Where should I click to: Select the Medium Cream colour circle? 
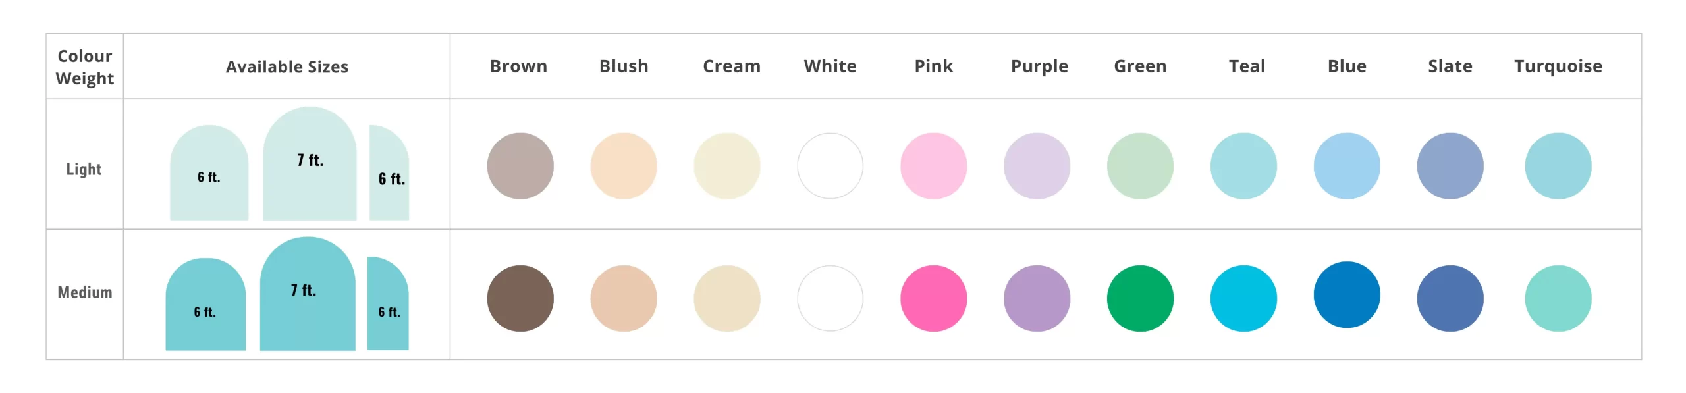coord(726,298)
